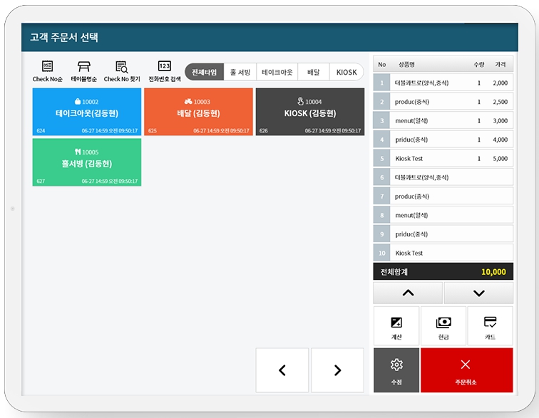Sort orders by 테이블명순 icon
This screenshot has height=418, width=539.
click(x=83, y=70)
